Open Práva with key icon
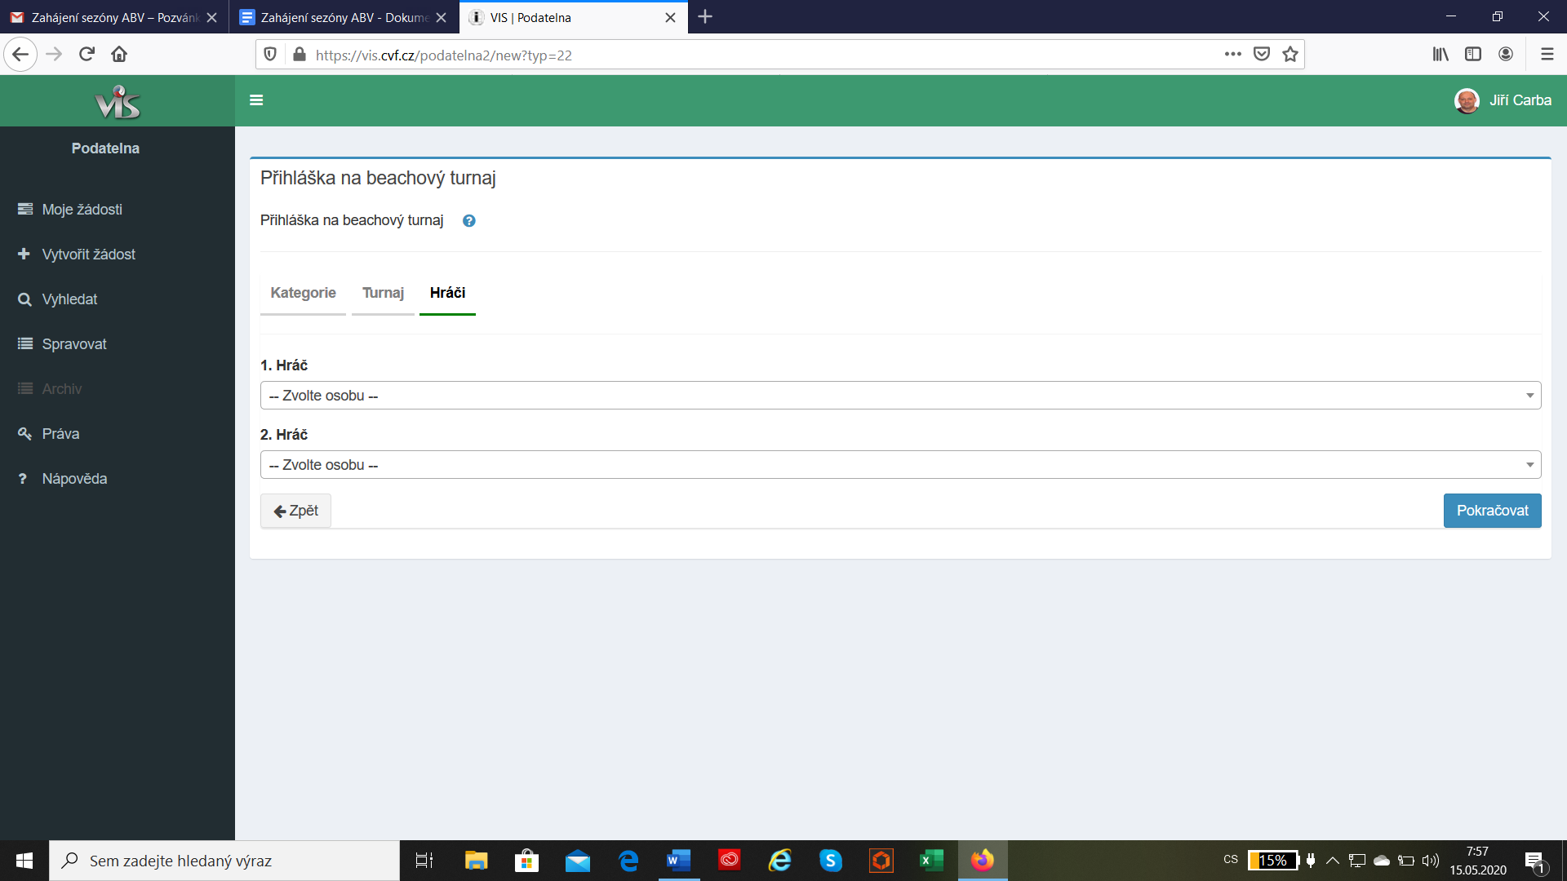Screen dimensions: 1567x881 (x=60, y=434)
